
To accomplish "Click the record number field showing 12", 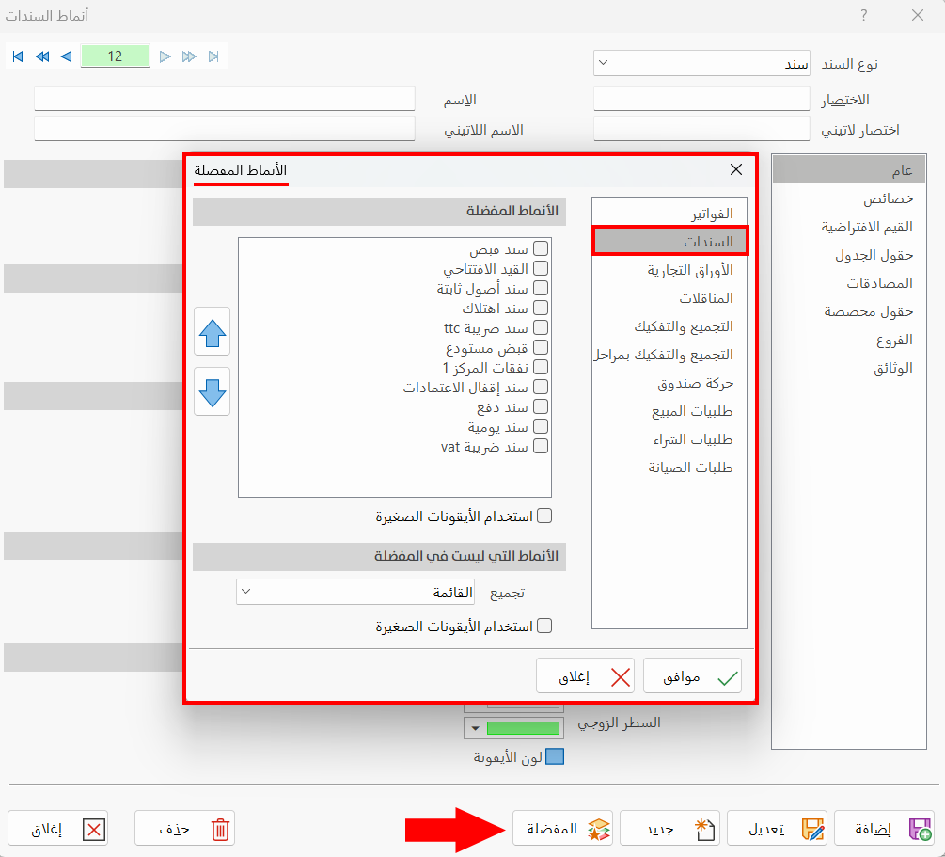I will click(x=115, y=56).
